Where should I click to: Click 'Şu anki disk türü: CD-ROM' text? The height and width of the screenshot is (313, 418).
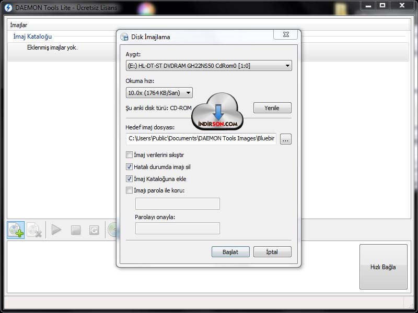159,108
